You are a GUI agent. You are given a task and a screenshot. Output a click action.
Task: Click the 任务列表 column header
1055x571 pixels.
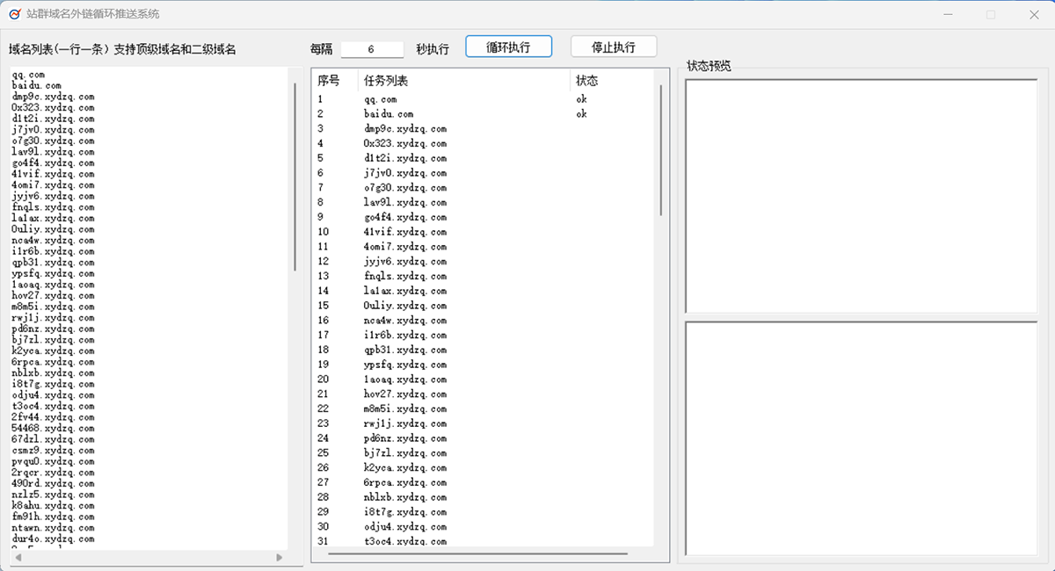coord(387,81)
